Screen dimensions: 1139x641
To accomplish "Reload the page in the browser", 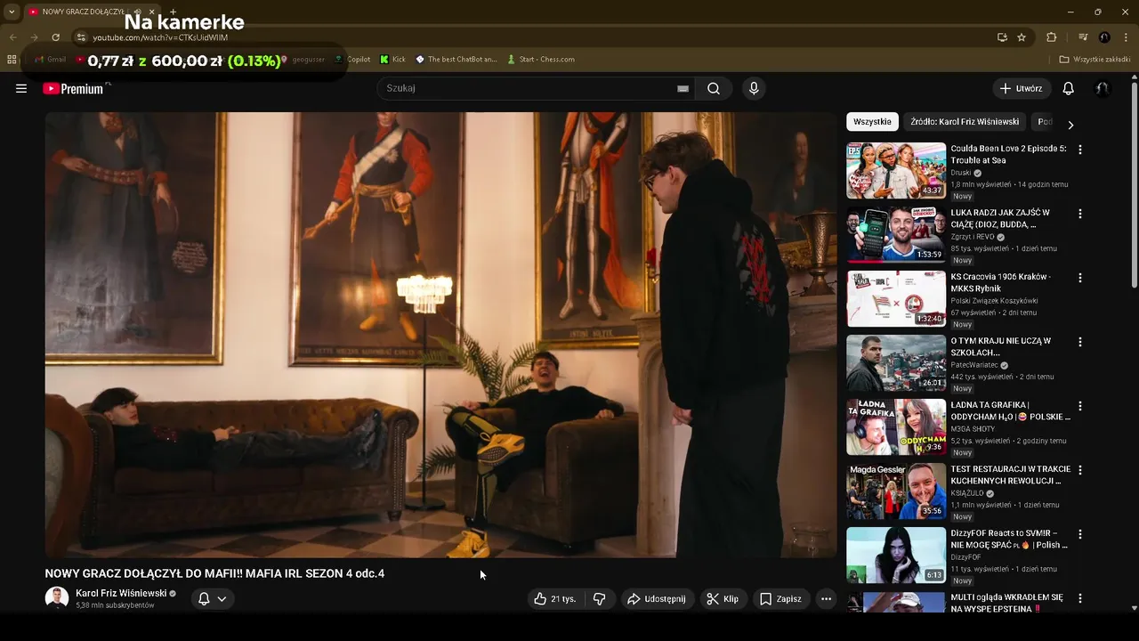I will pos(55,37).
